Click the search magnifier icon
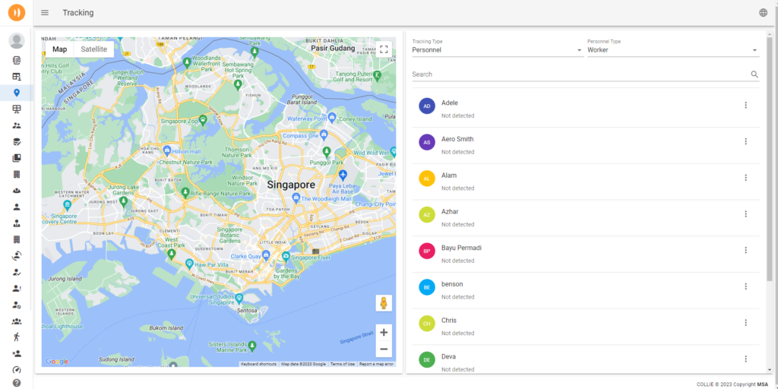Screen dimensions: 778x389 [x=754, y=74]
